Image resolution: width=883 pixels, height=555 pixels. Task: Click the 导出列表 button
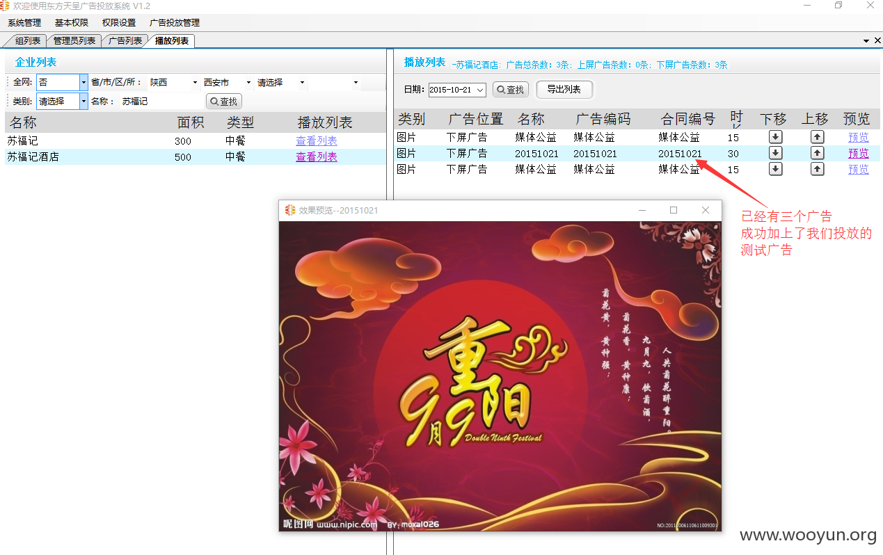pyautogui.click(x=564, y=89)
